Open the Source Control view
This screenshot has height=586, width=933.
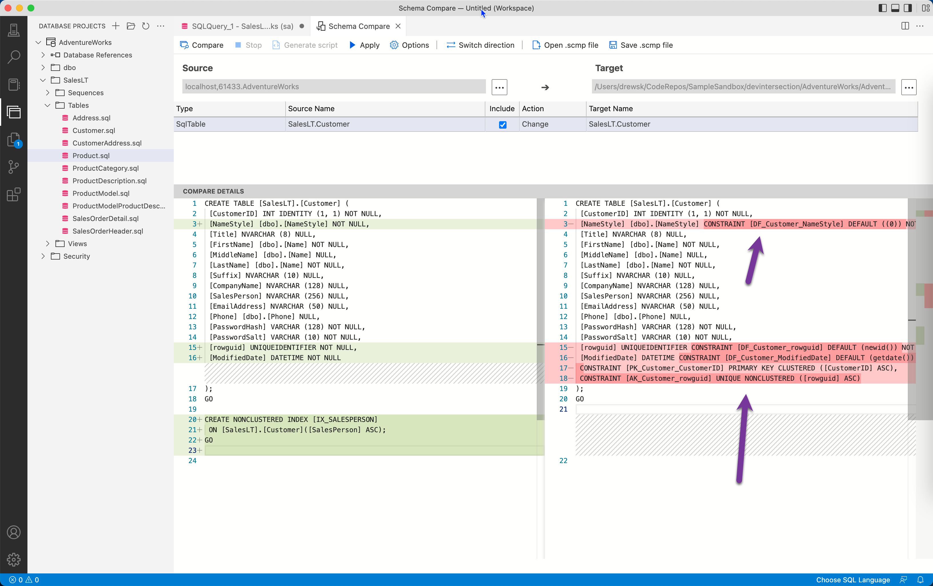14,167
